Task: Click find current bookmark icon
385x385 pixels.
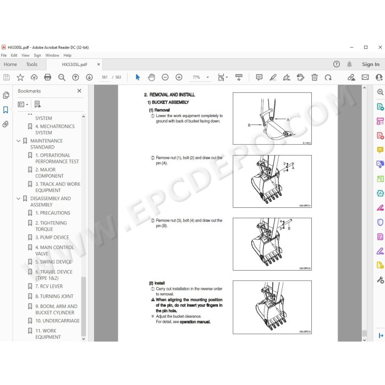Action: (x=37, y=105)
